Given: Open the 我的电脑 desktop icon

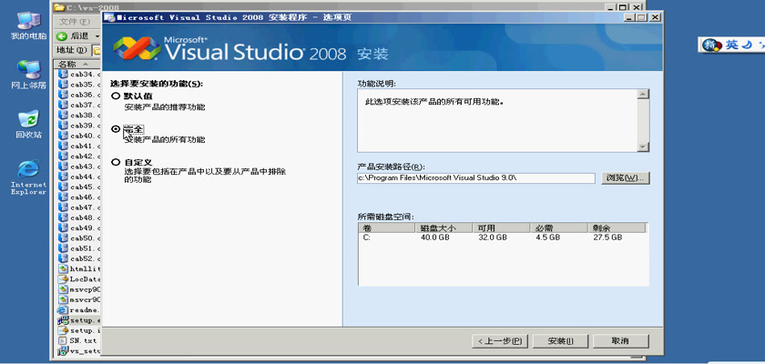Looking at the screenshot, I should coord(28,25).
